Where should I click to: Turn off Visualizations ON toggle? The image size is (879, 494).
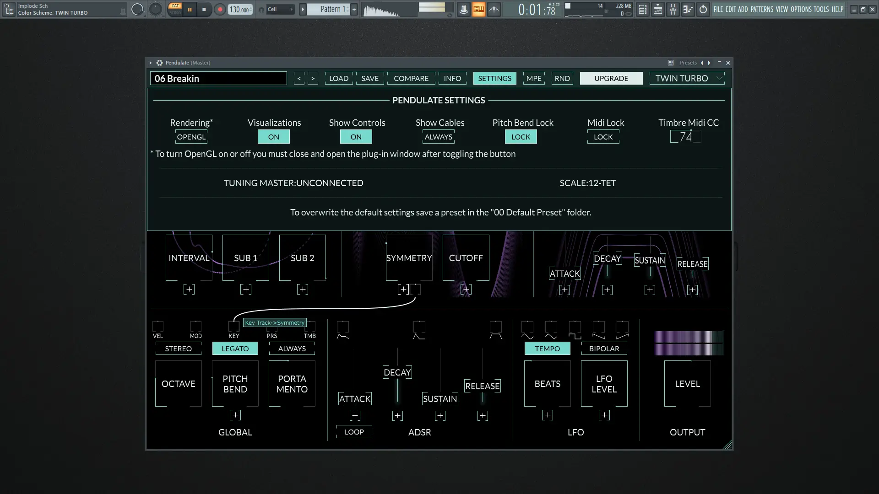point(273,137)
